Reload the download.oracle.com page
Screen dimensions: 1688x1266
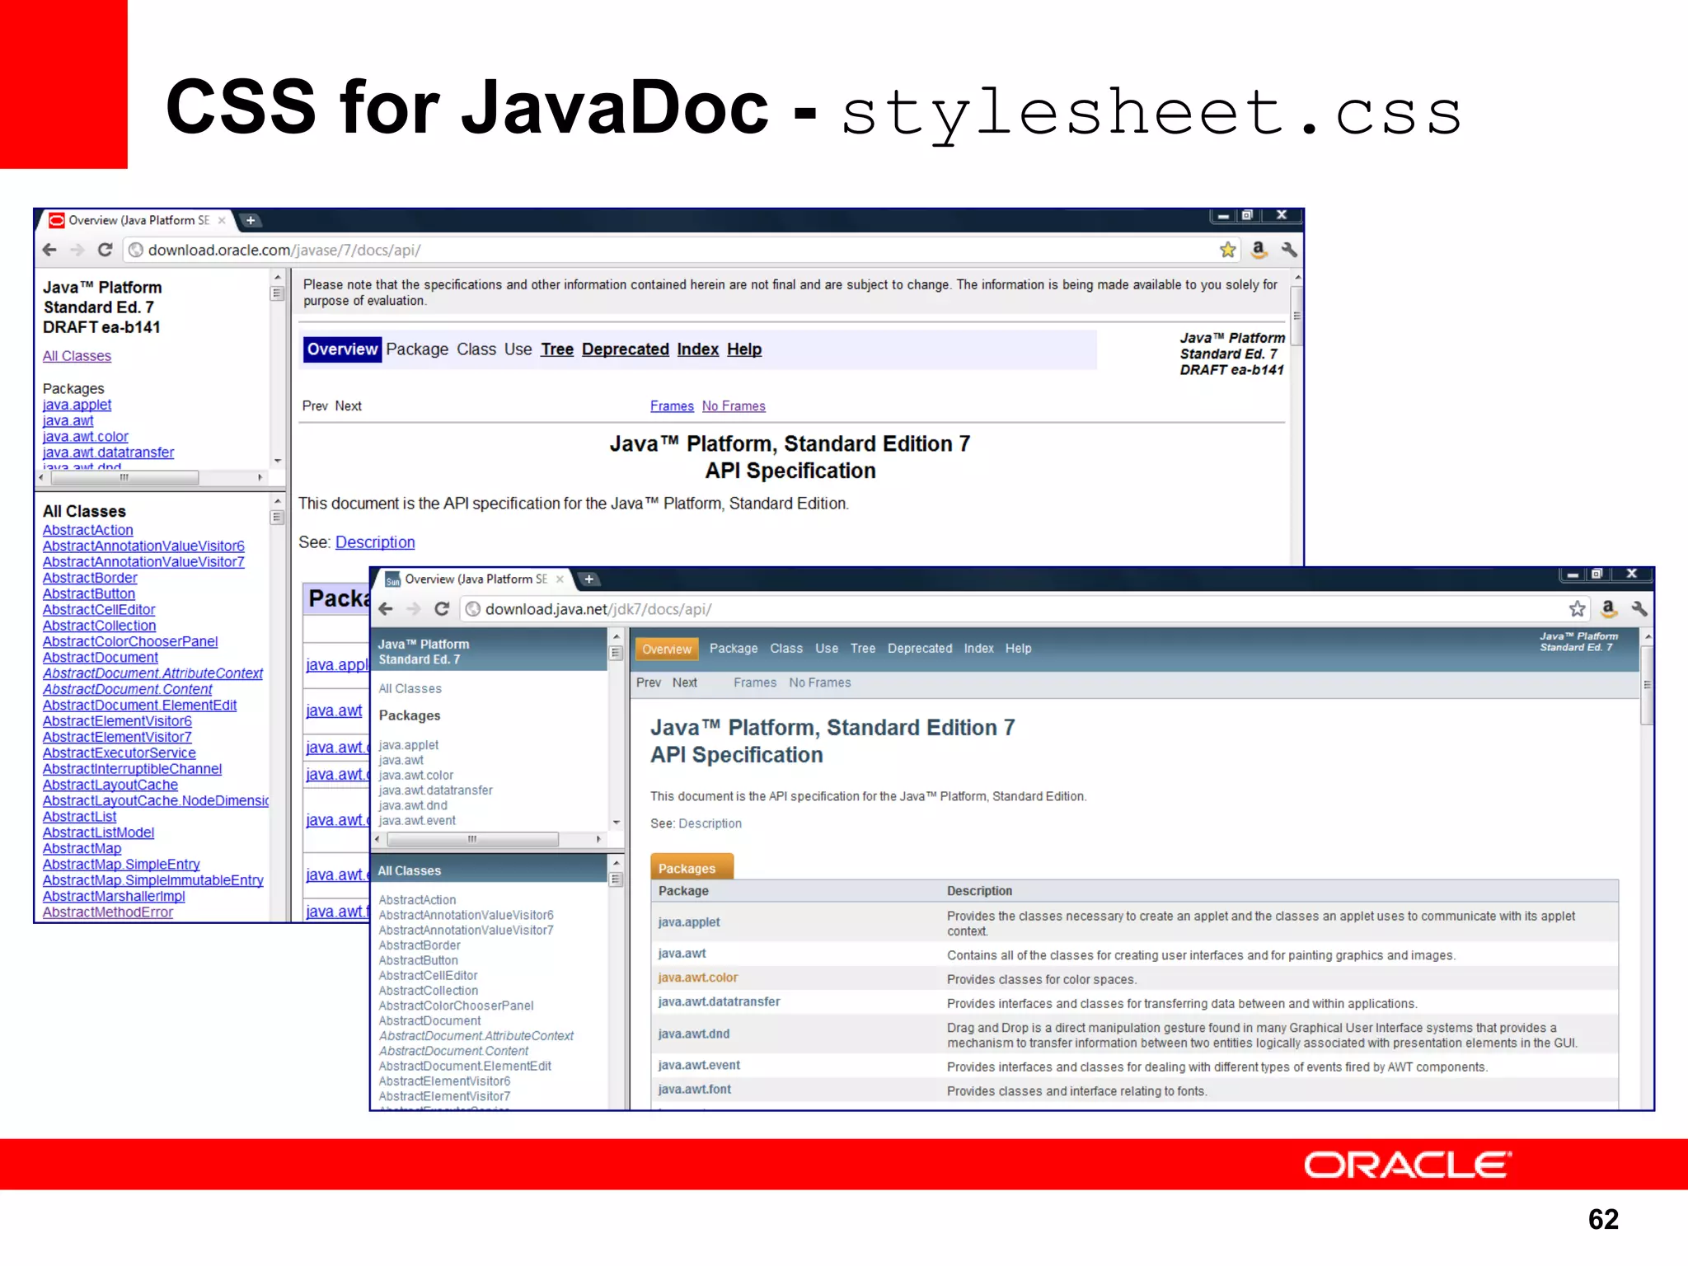[105, 250]
